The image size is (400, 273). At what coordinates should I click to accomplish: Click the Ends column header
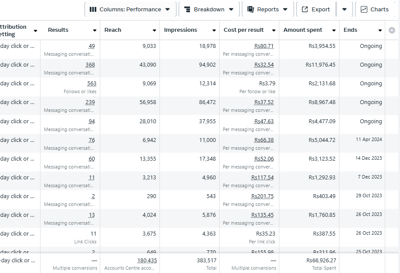click(350, 30)
